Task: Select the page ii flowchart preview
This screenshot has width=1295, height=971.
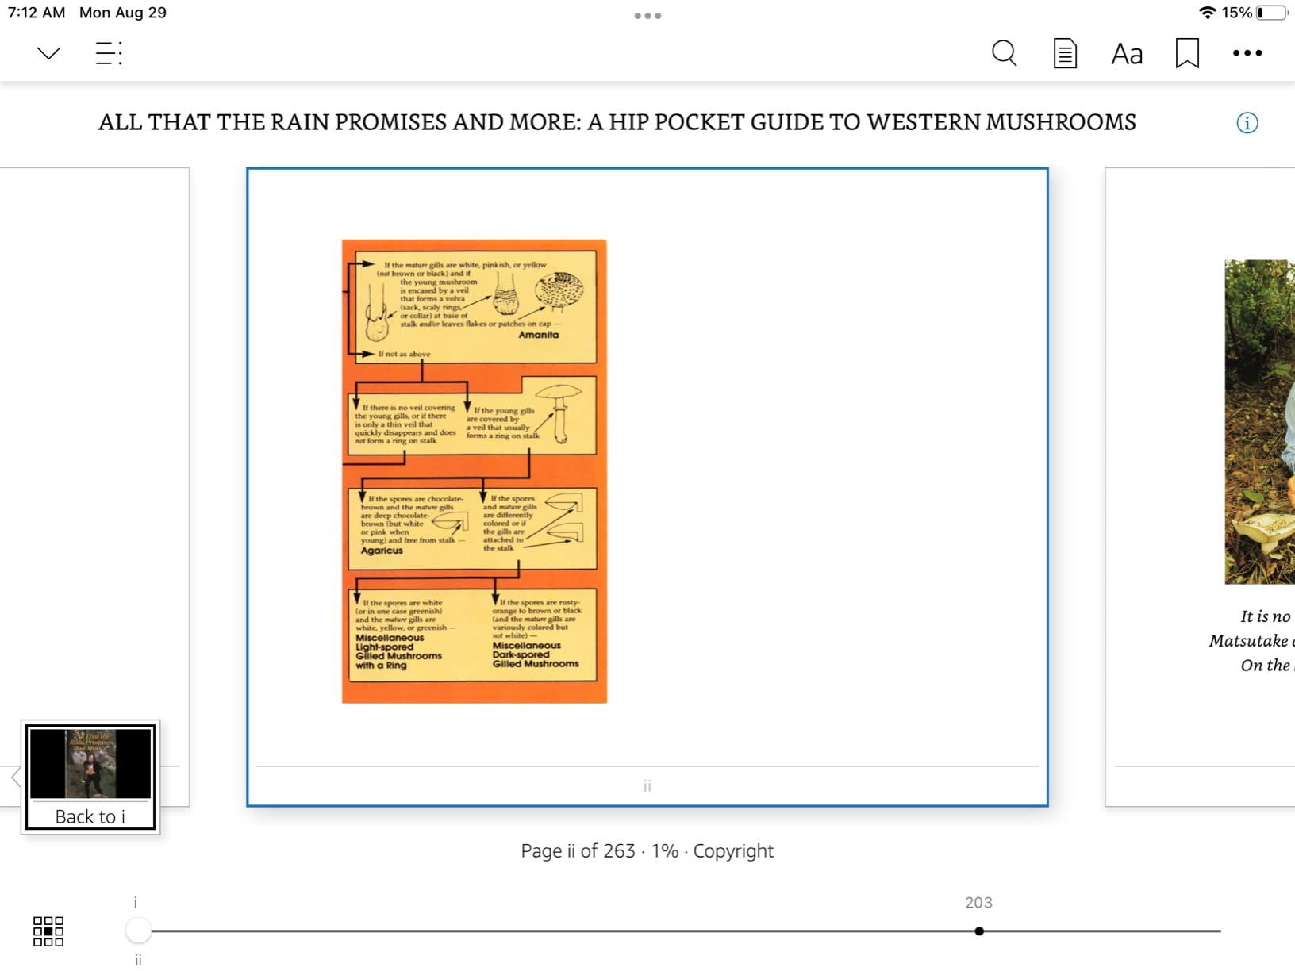Action: tap(647, 487)
